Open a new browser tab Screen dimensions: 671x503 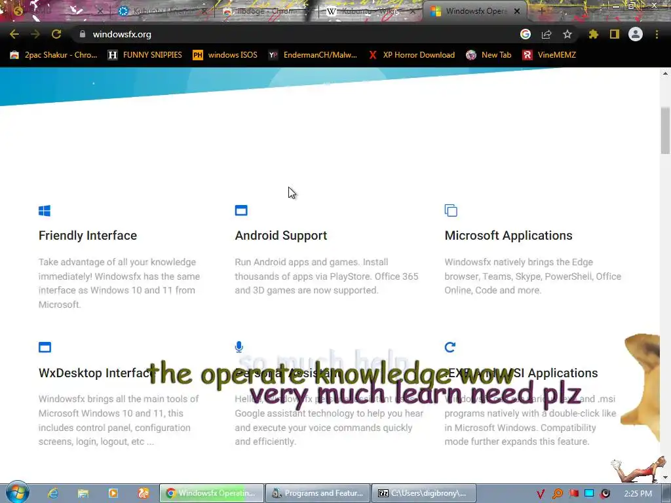pyautogui.click(x=541, y=11)
